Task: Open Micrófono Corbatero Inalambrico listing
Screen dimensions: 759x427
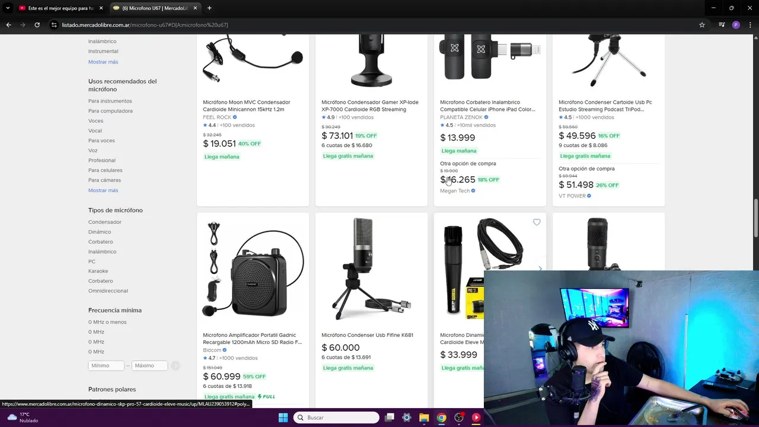Action: click(x=487, y=106)
